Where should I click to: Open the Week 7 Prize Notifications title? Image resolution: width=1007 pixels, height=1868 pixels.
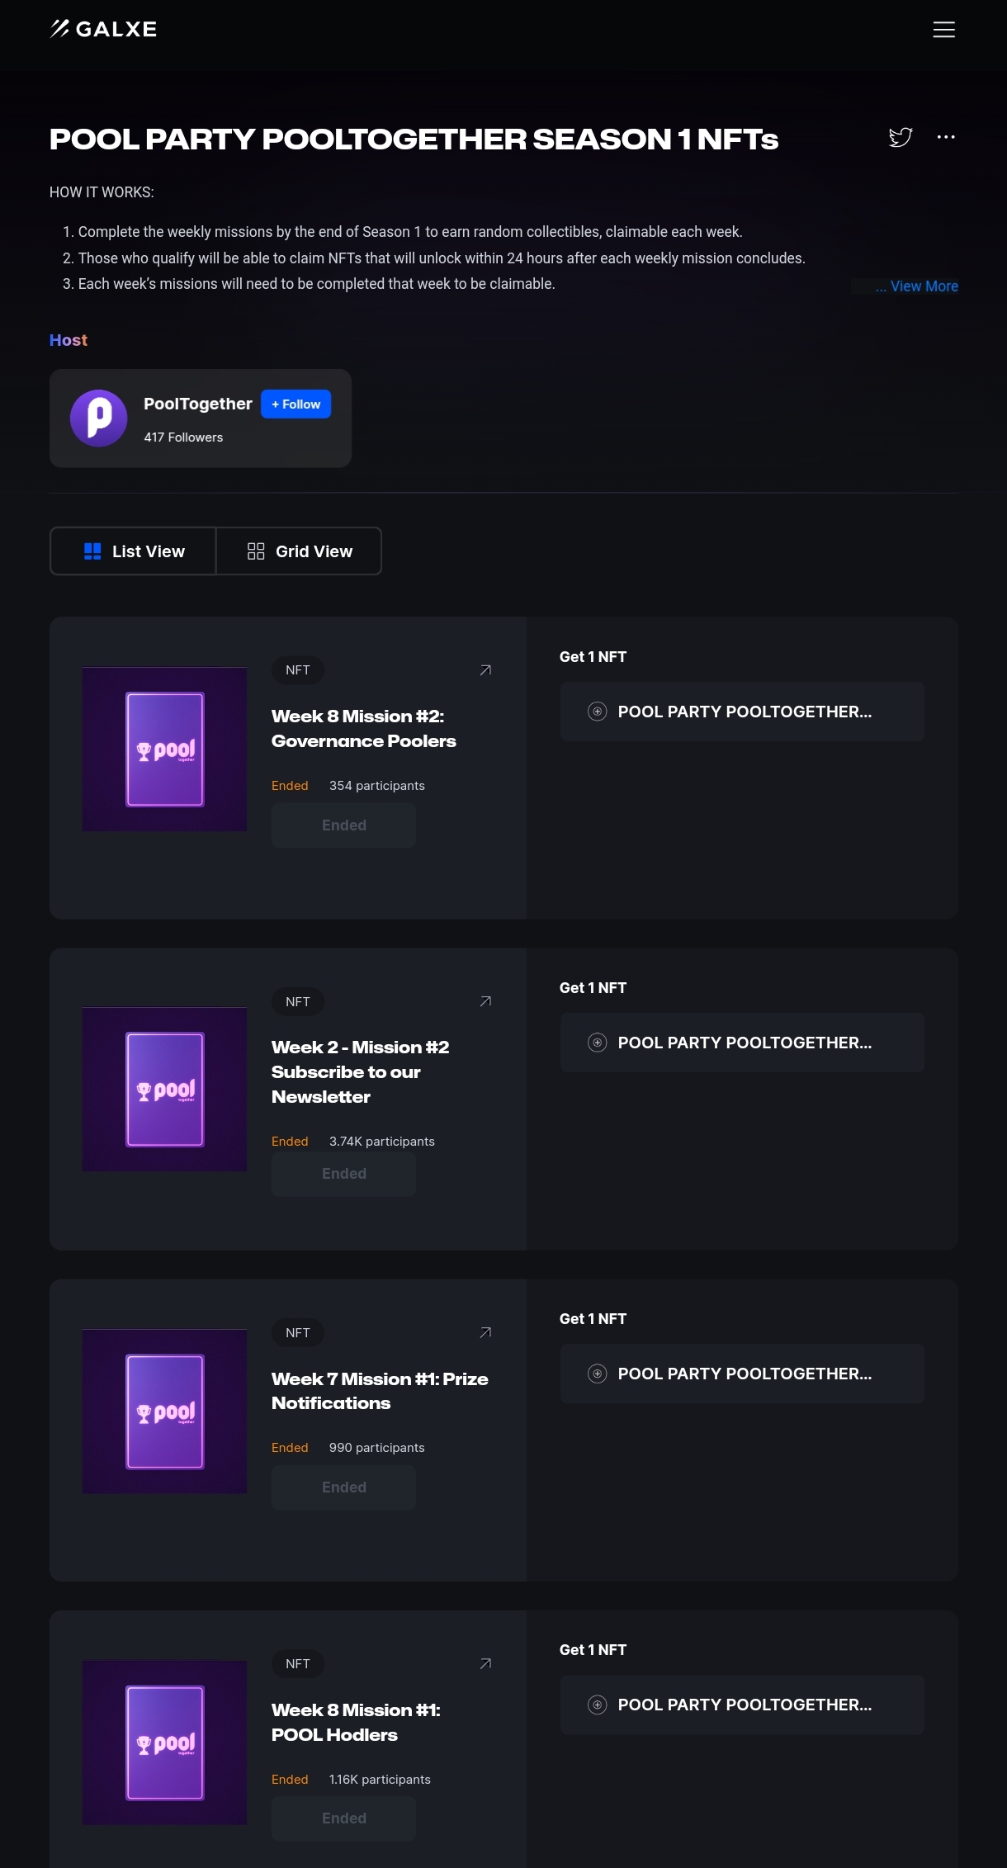pos(380,1391)
